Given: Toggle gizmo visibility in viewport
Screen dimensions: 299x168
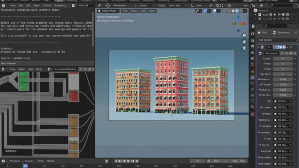Looking at the screenshot, I should [205, 11].
